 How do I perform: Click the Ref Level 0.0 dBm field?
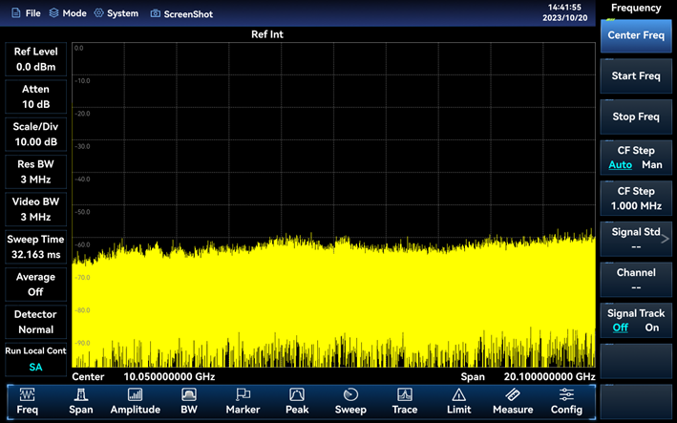35,59
